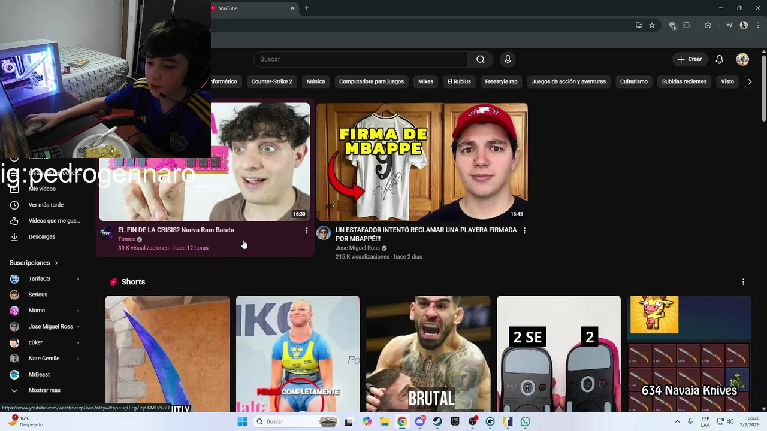767x431 pixels.
Task: Open Nate Gentile subscription channel
Action: [x=44, y=359]
